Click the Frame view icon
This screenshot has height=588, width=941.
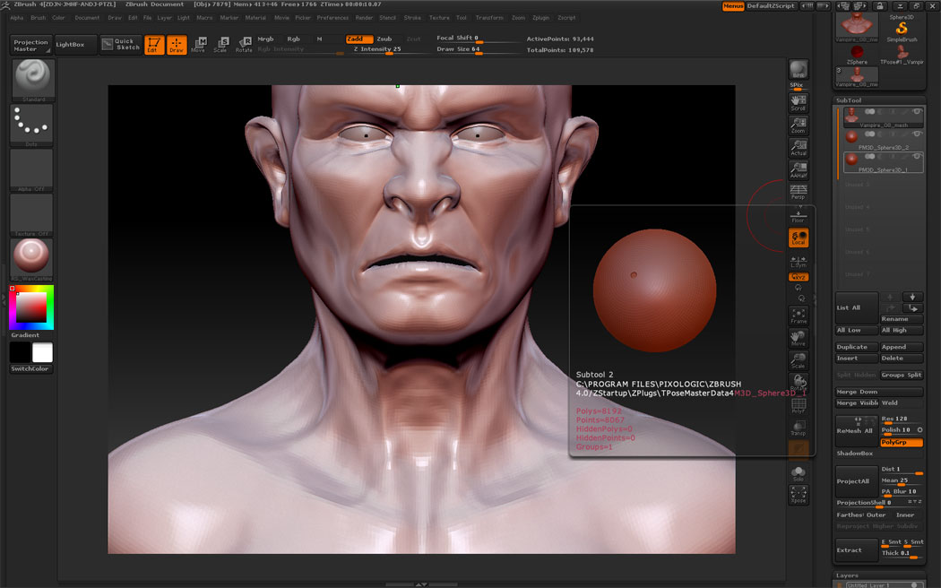click(798, 316)
